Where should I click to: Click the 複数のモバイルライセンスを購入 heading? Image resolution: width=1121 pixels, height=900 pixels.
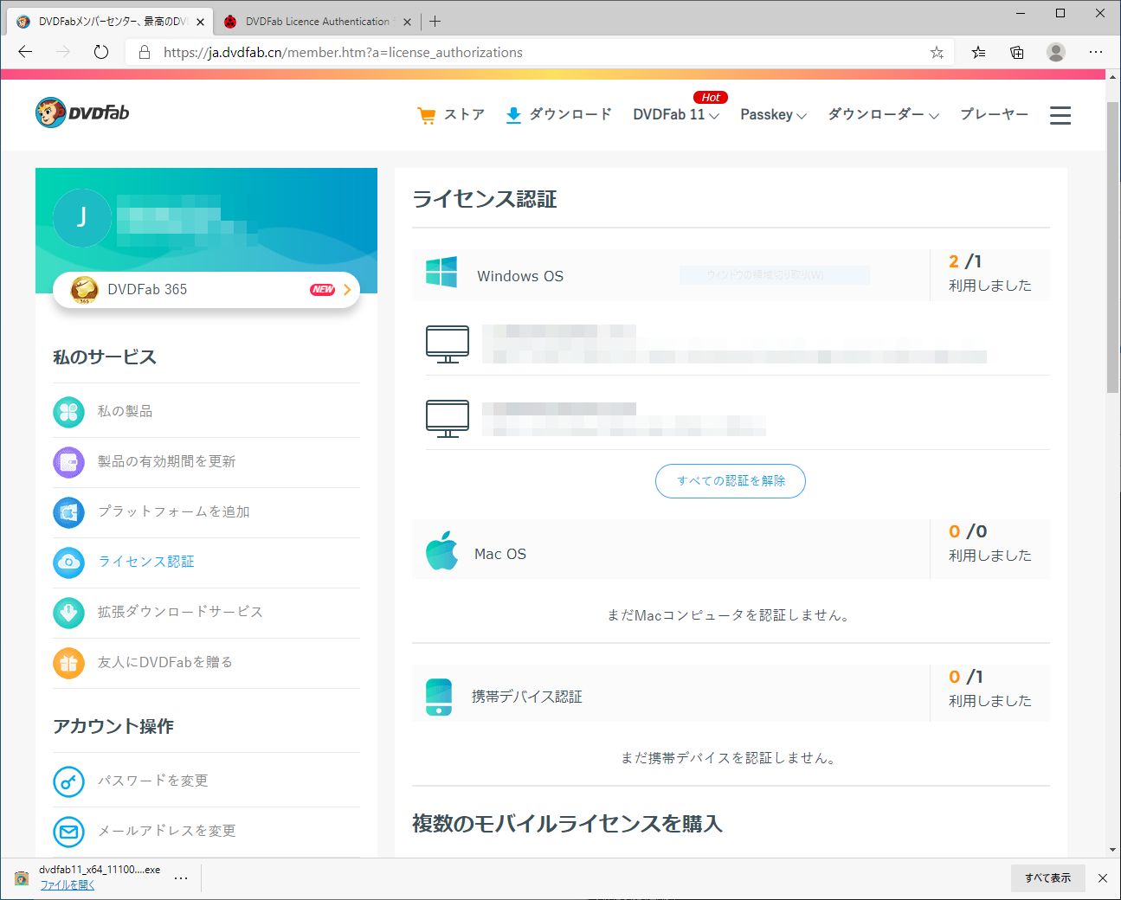pyautogui.click(x=567, y=823)
